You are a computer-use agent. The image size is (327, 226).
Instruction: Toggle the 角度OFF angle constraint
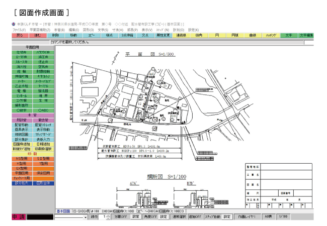click(151, 216)
